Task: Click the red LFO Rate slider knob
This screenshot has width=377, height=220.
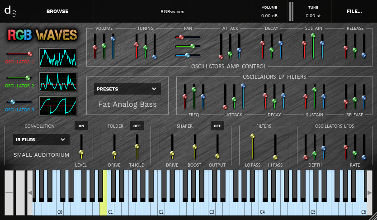Action: (x=346, y=147)
